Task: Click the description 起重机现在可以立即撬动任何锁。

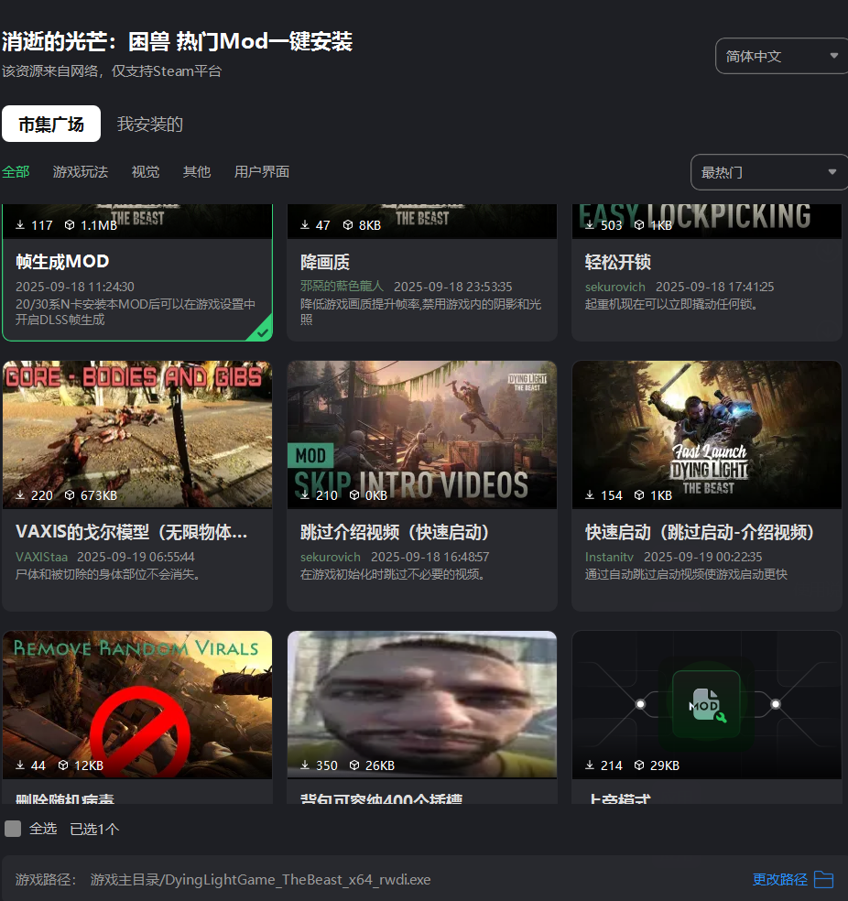Action: pyautogui.click(x=671, y=304)
